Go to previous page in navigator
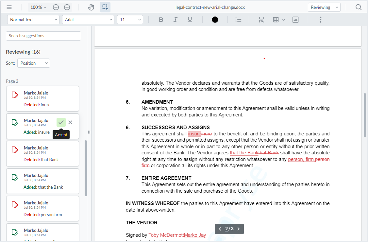 pyautogui.click(x=220, y=229)
